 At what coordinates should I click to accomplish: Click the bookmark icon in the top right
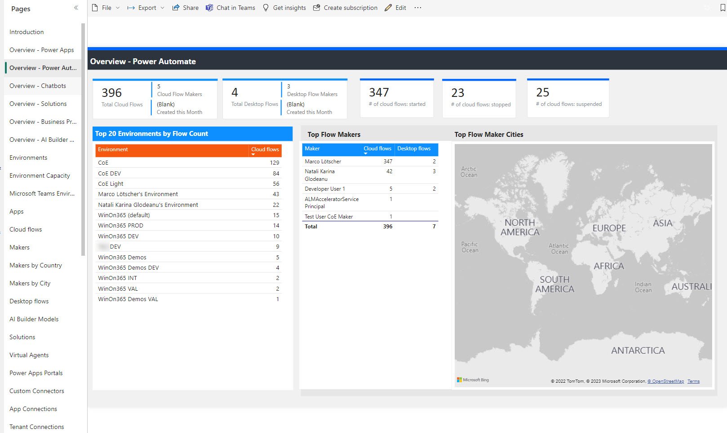click(723, 8)
